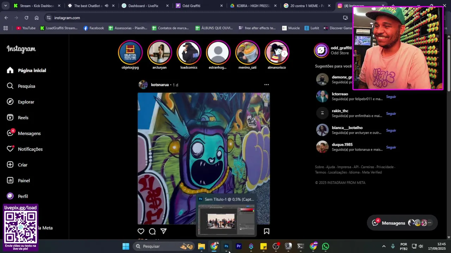
Task: Open Chrome apps grid in bookmarks bar
Action: 6,28
